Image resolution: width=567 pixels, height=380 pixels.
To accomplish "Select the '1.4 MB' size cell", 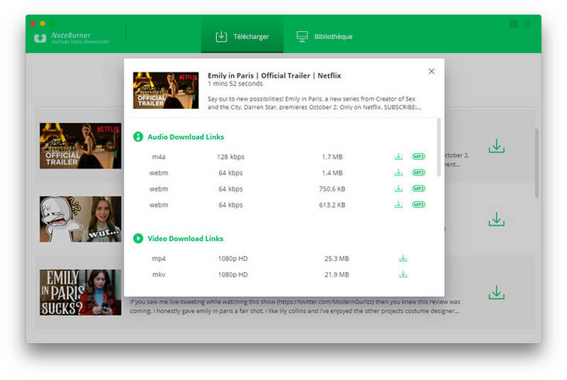I will [332, 172].
